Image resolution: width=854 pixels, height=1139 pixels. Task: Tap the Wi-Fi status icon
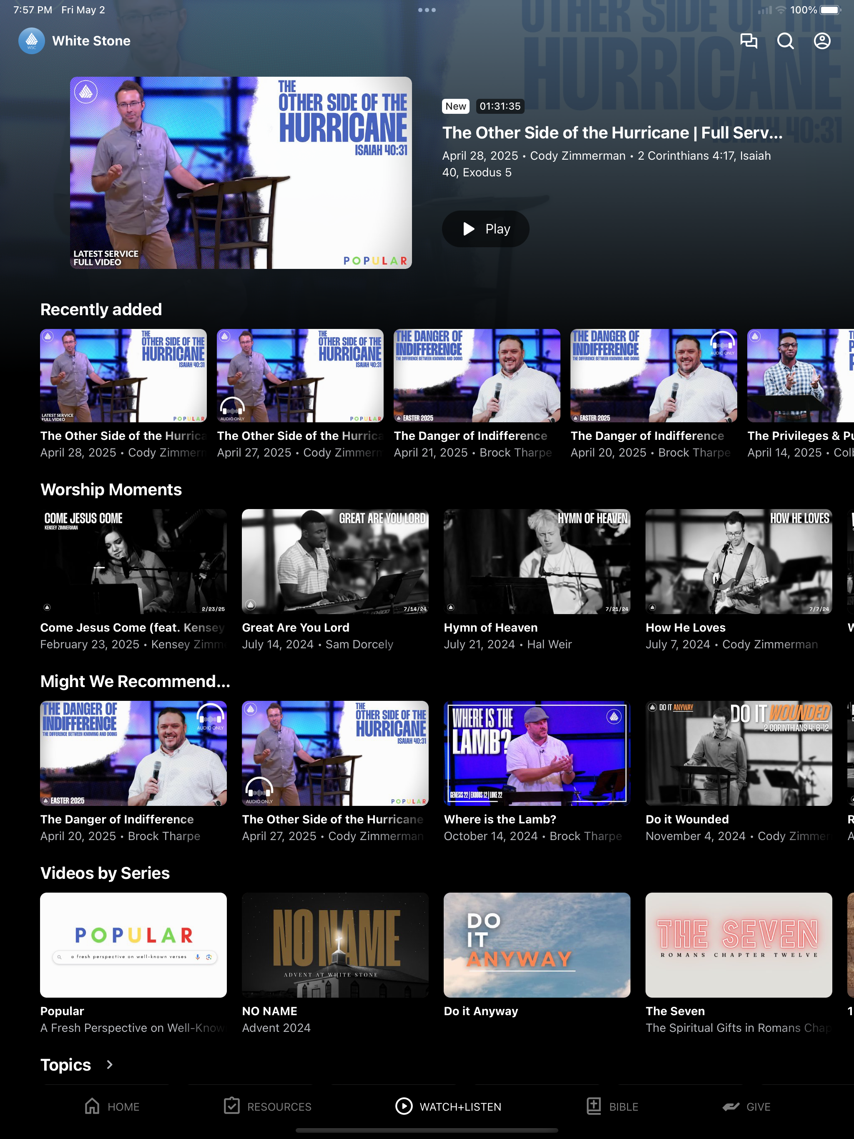(781, 10)
